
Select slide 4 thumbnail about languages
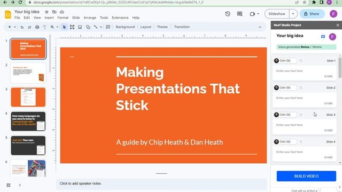[x=28, y=122]
